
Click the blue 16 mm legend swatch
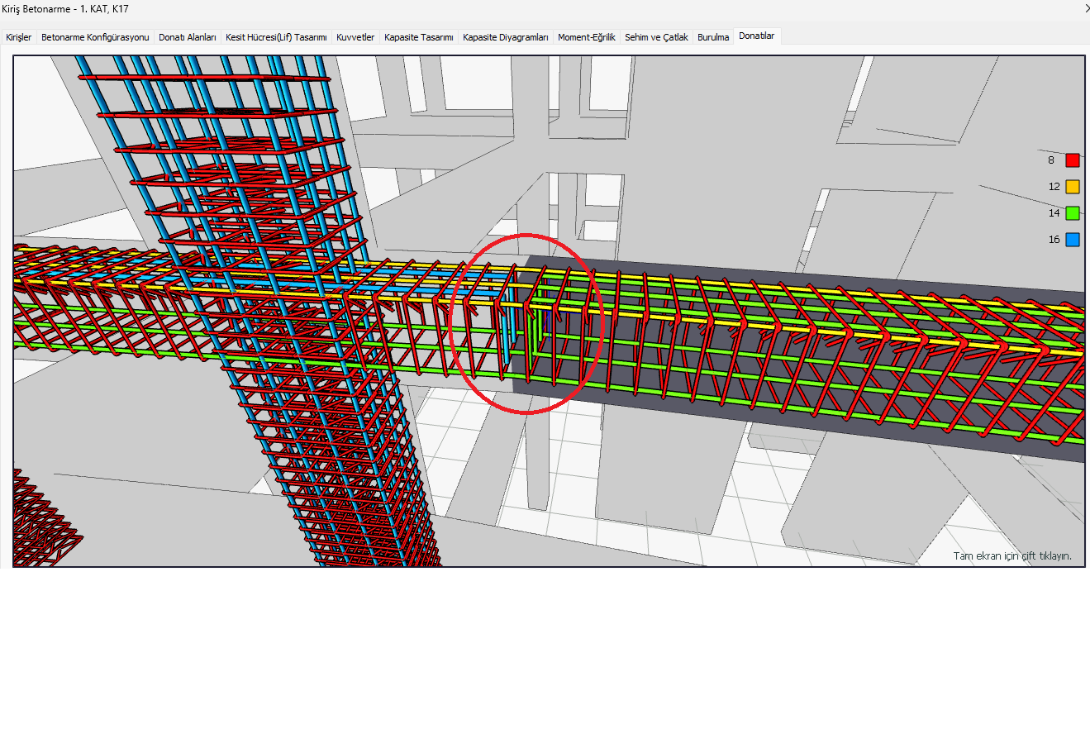tap(1072, 240)
